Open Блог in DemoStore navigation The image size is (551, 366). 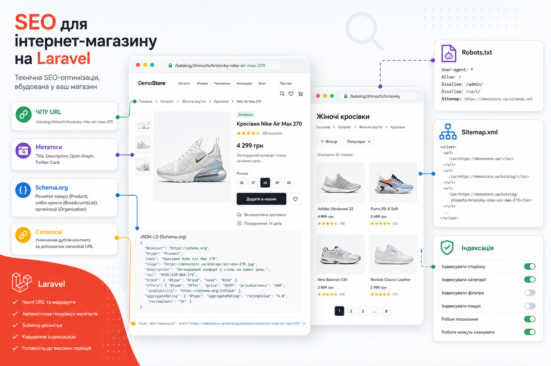262,83
